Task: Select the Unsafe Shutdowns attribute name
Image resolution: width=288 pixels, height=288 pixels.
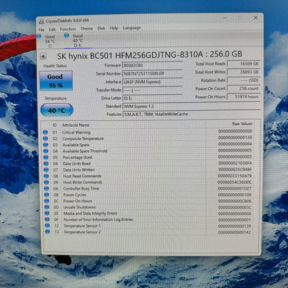Action: (x=80, y=207)
